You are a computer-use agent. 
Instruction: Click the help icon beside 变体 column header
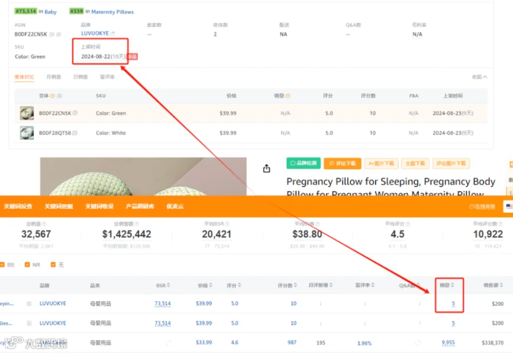point(52,96)
